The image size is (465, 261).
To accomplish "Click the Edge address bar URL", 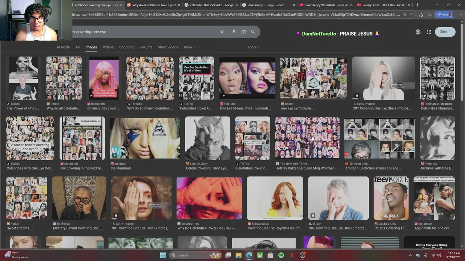I will [236, 14].
